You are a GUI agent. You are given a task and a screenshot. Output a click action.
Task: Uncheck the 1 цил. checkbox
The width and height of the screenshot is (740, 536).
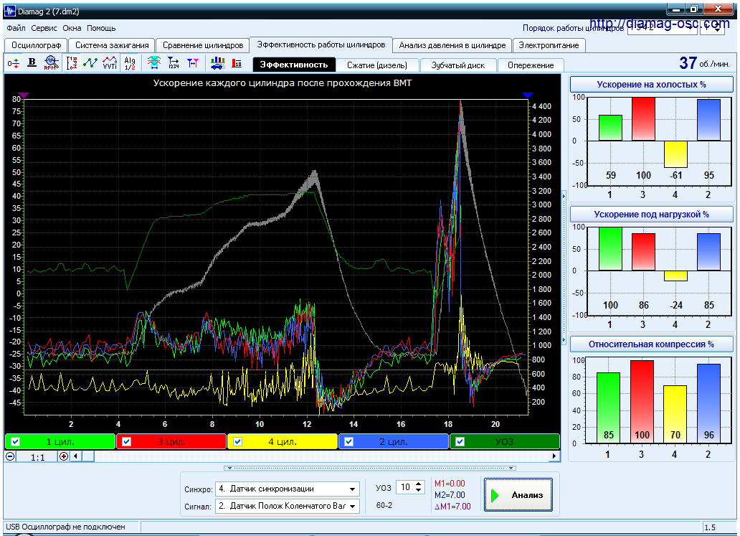coord(16,441)
